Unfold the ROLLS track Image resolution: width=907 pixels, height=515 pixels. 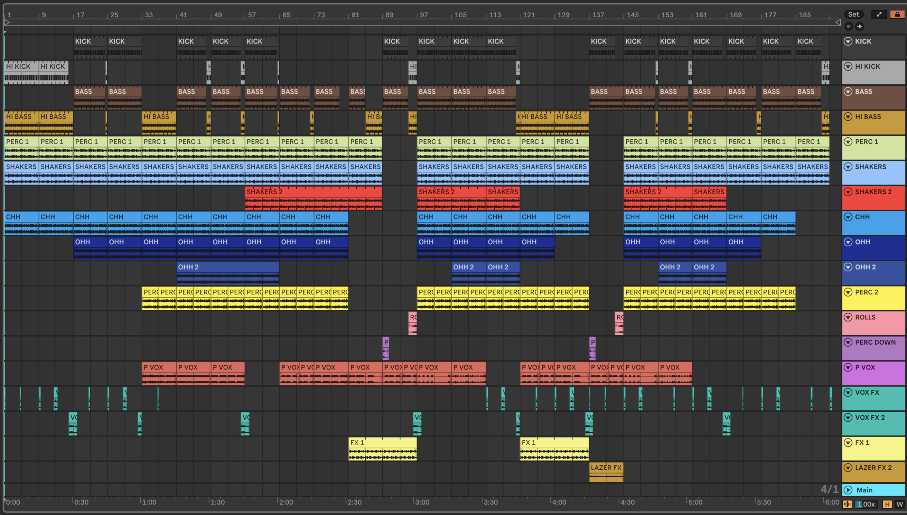pyautogui.click(x=848, y=317)
